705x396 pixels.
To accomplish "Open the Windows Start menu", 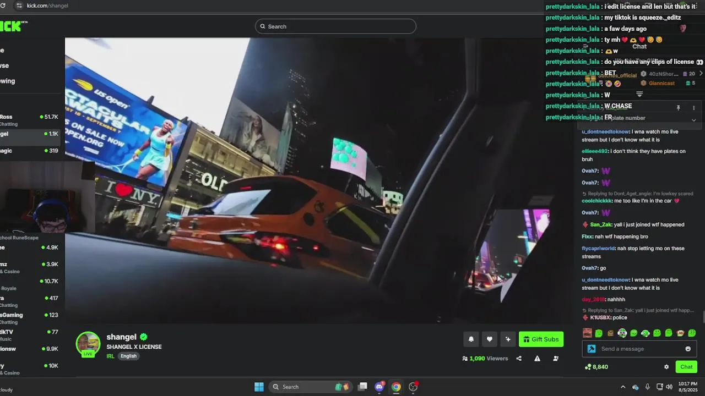I will (x=259, y=387).
